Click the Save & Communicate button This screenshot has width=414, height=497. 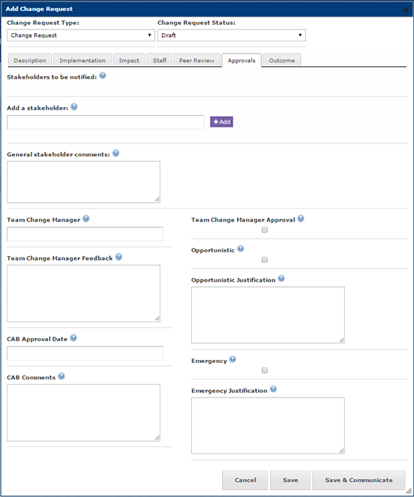pyautogui.click(x=359, y=480)
